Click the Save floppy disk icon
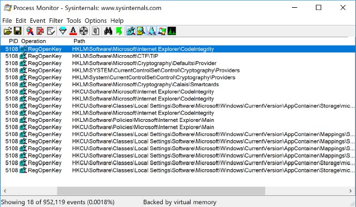The width and height of the screenshot is (356, 207). click(x=18, y=31)
